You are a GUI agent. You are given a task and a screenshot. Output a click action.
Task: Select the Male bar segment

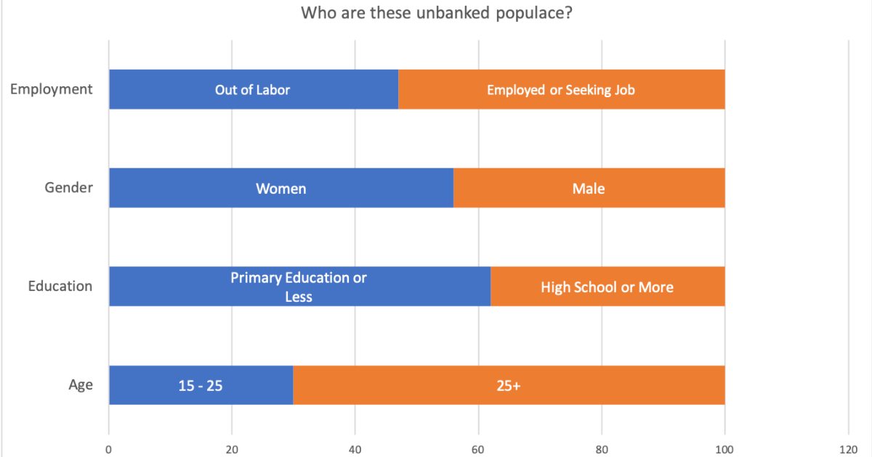click(589, 189)
